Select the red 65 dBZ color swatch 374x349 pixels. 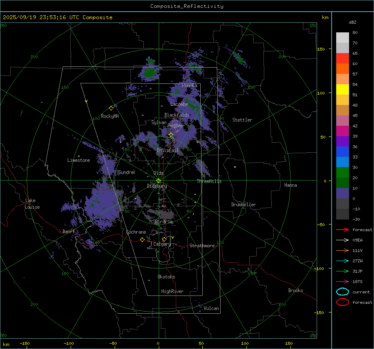point(342,59)
